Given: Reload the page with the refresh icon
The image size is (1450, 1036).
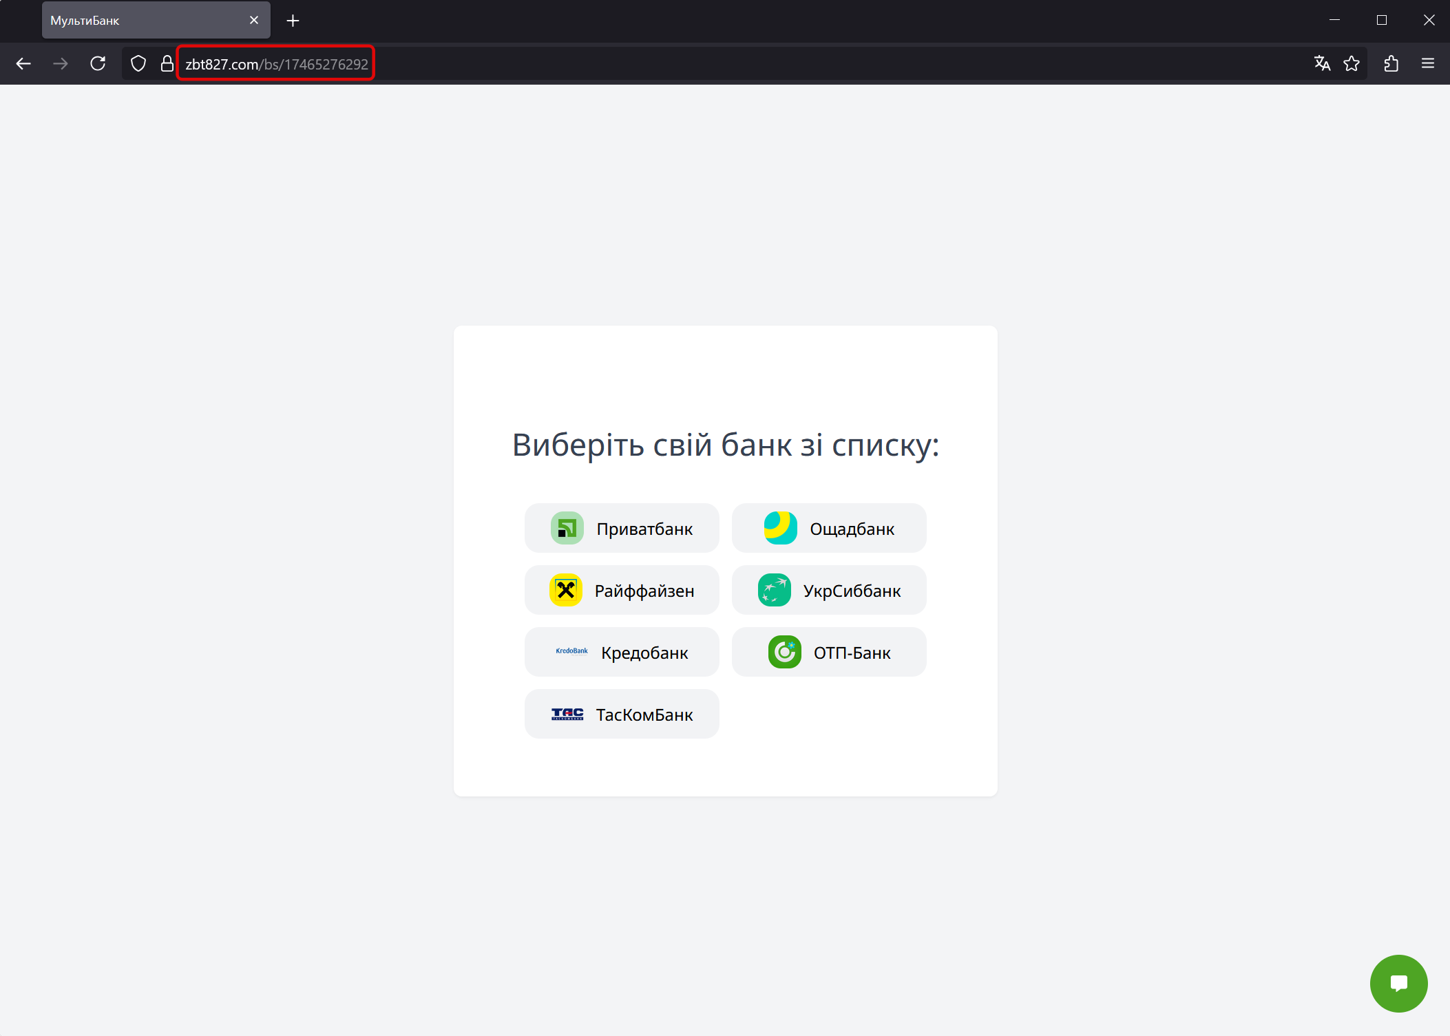Looking at the screenshot, I should [98, 64].
